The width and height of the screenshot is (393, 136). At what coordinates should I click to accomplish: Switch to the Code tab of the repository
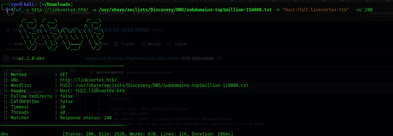(x=16, y=44)
